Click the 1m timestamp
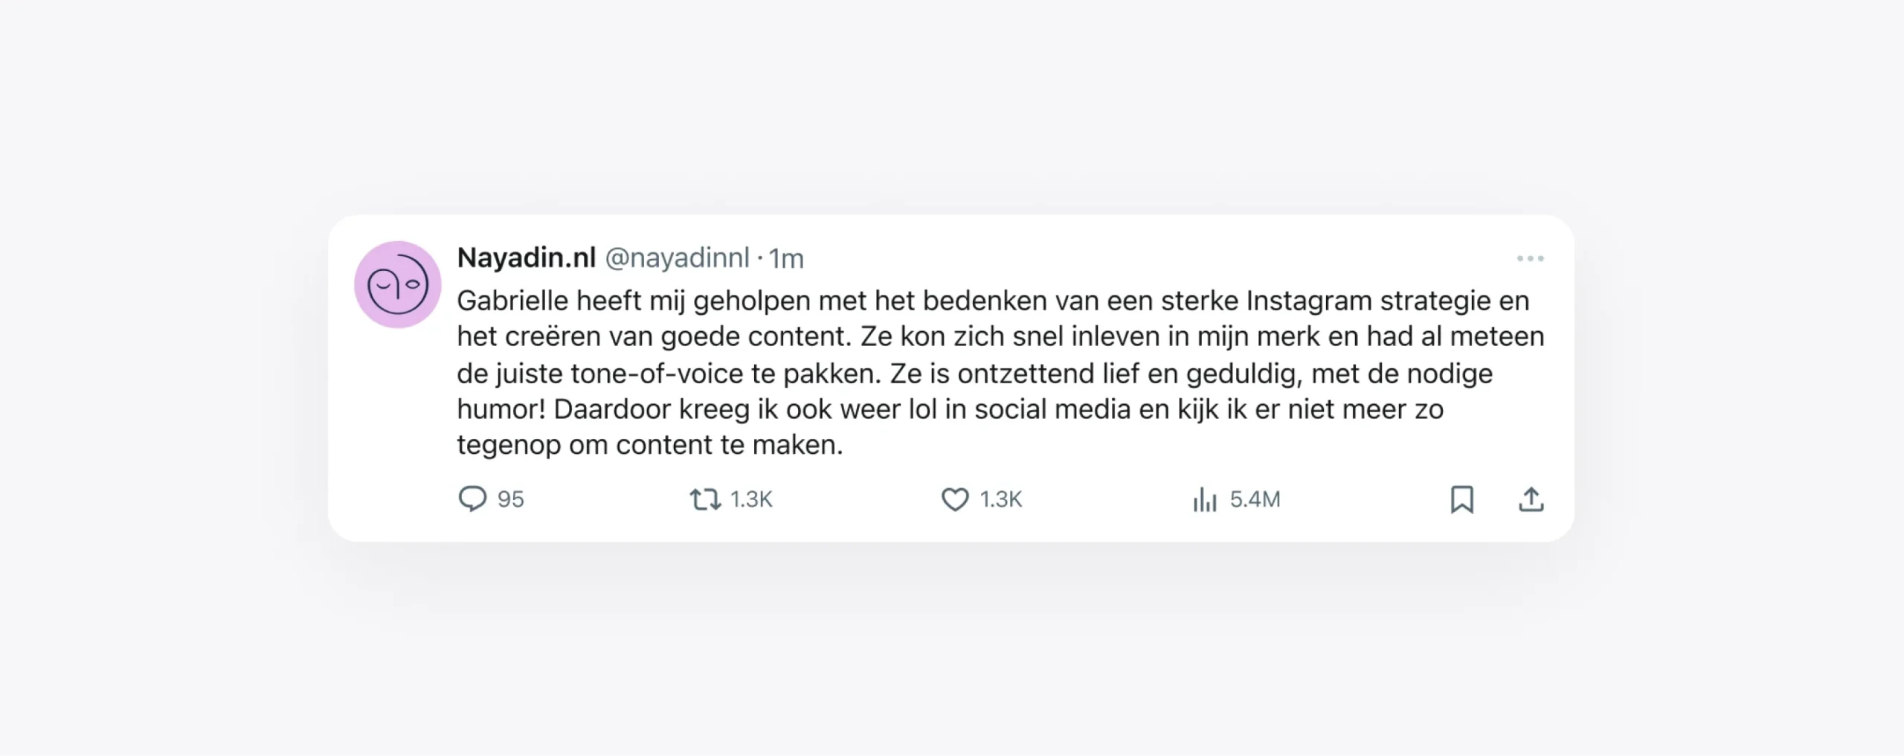 pyautogui.click(x=786, y=259)
